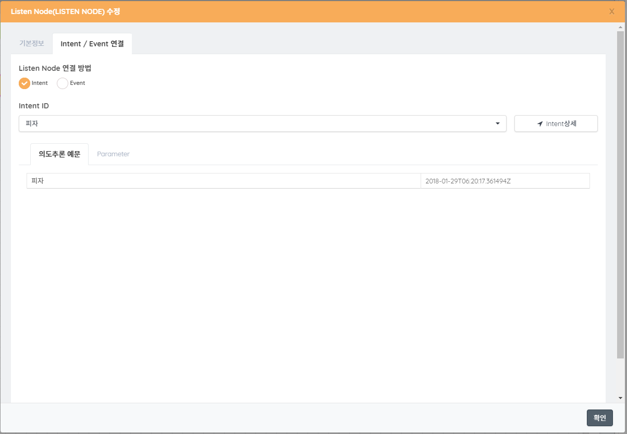Click the vertical scrollbar thumb
627x434 pixels.
click(620, 195)
